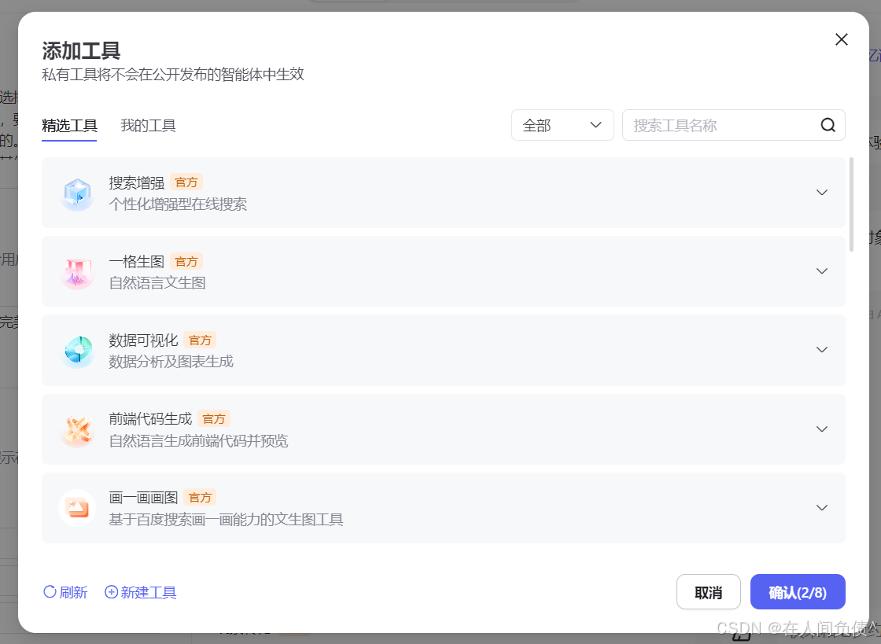The width and height of the screenshot is (881, 644).
Task: Click the 数据可视化 tool icon
Action: tap(77, 350)
